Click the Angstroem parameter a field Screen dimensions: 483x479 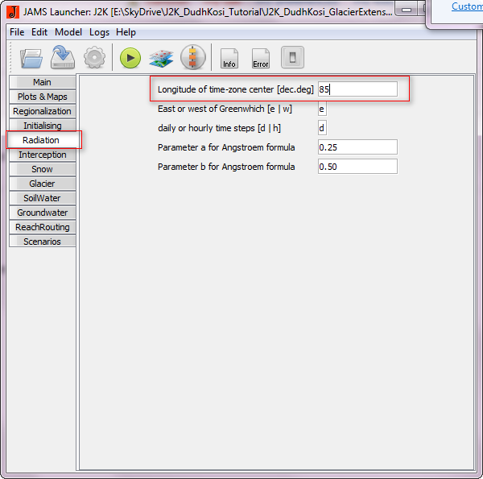click(x=357, y=147)
